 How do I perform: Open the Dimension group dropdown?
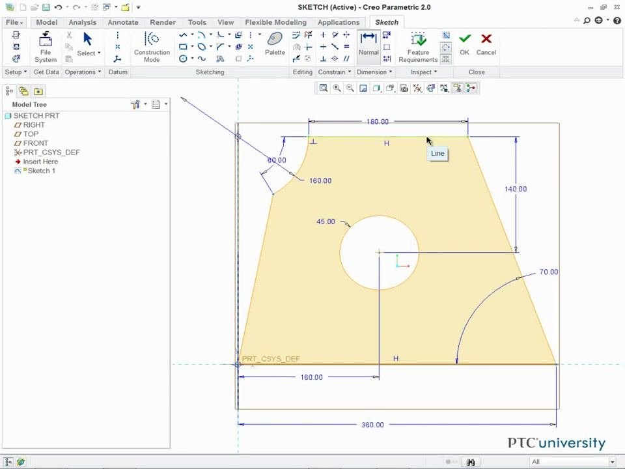coord(374,72)
